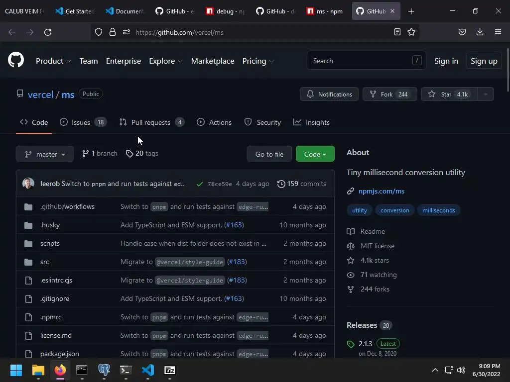Click the Sign up button
The image size is (510, 382).
484,61
